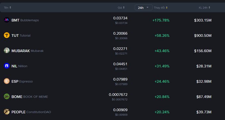
Task: Select the price 0.20066 for TUT
Action: click(x=120, y=33)
